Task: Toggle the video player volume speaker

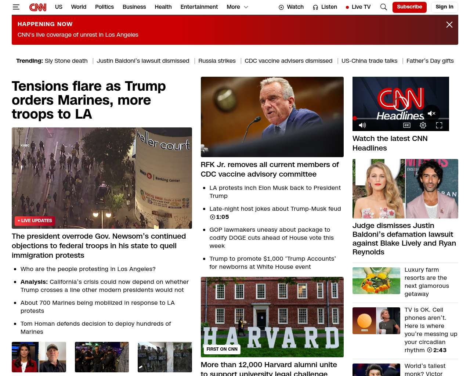Action: point(362,125)
